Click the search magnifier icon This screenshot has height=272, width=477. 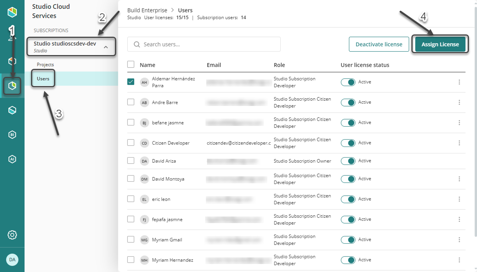137,44
